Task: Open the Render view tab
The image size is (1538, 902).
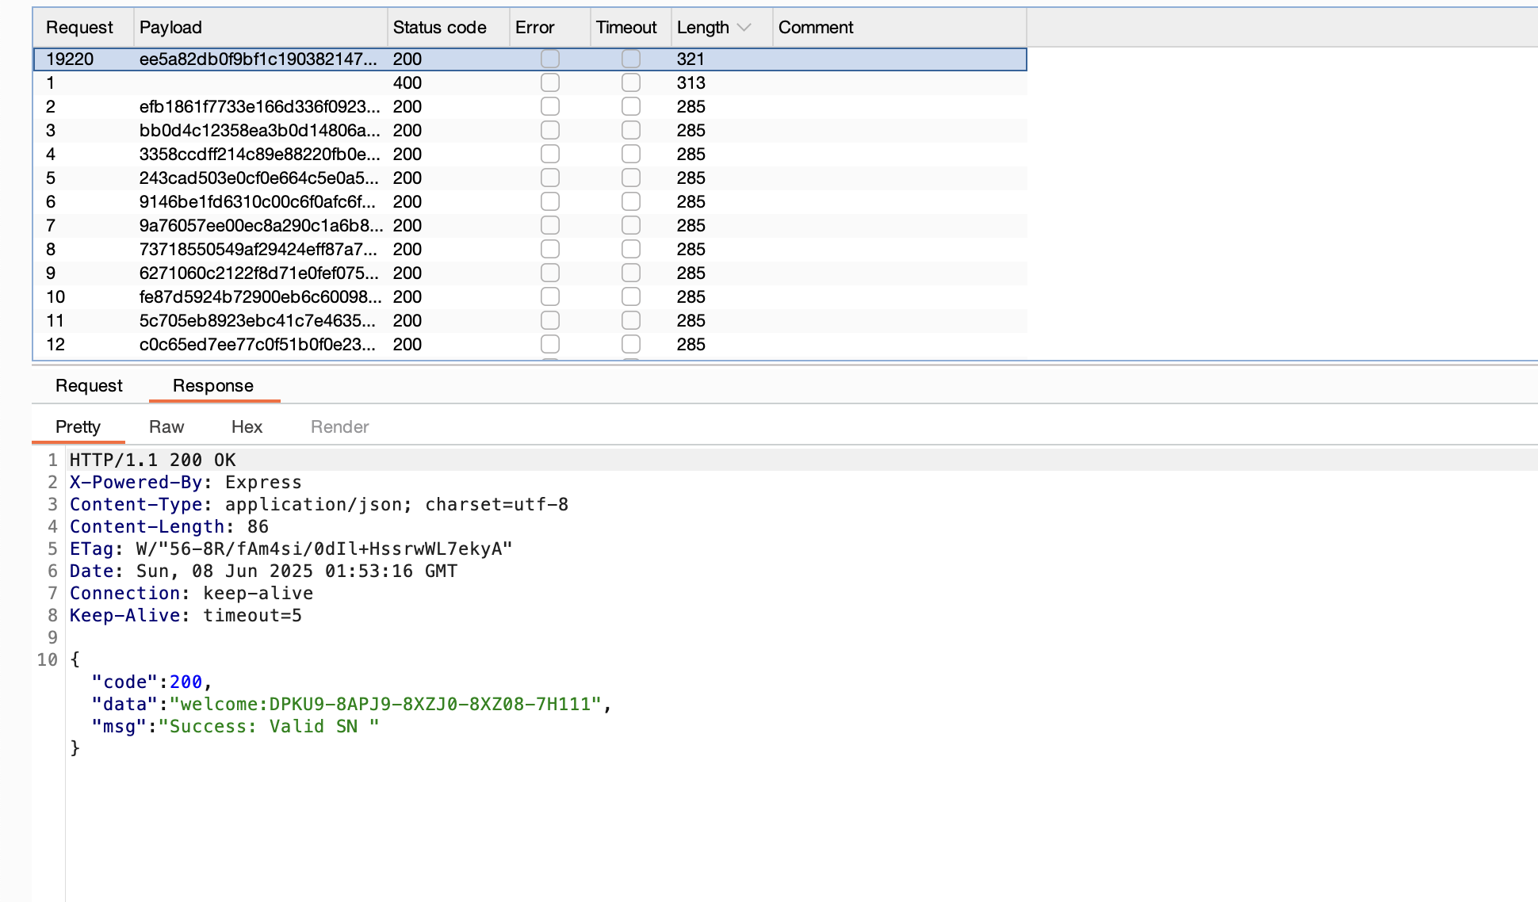Action: (x=339, y=427)
